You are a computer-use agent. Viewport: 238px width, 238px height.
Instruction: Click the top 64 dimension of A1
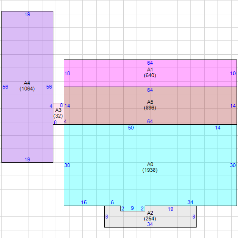[150, 63]
